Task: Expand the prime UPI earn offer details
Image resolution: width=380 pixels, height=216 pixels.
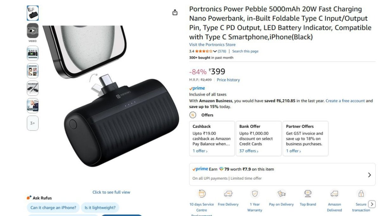Action: (369, 175)
